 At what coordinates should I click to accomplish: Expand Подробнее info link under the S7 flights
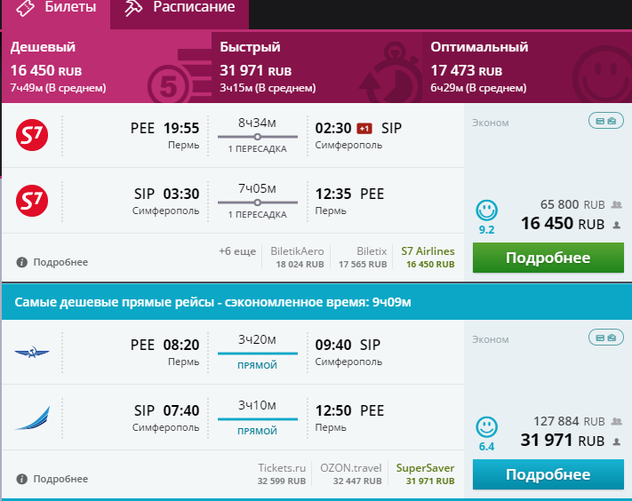point(52,262)
